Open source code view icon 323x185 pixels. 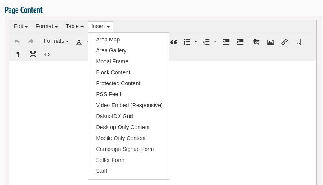pos(47,54)
